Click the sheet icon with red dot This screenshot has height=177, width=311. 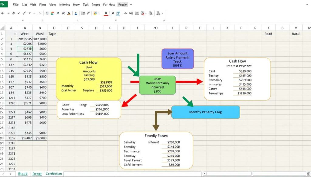click(x=143, y=13)
